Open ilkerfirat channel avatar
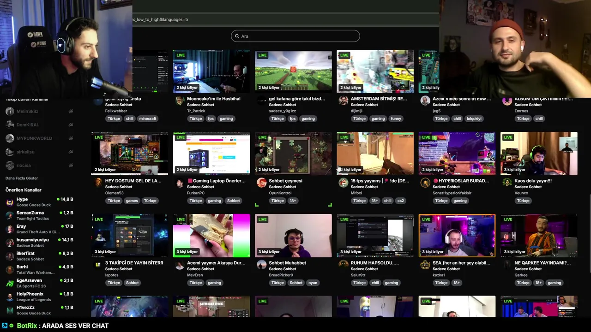The width and height of the screenshot is (591, 332). 10,256
